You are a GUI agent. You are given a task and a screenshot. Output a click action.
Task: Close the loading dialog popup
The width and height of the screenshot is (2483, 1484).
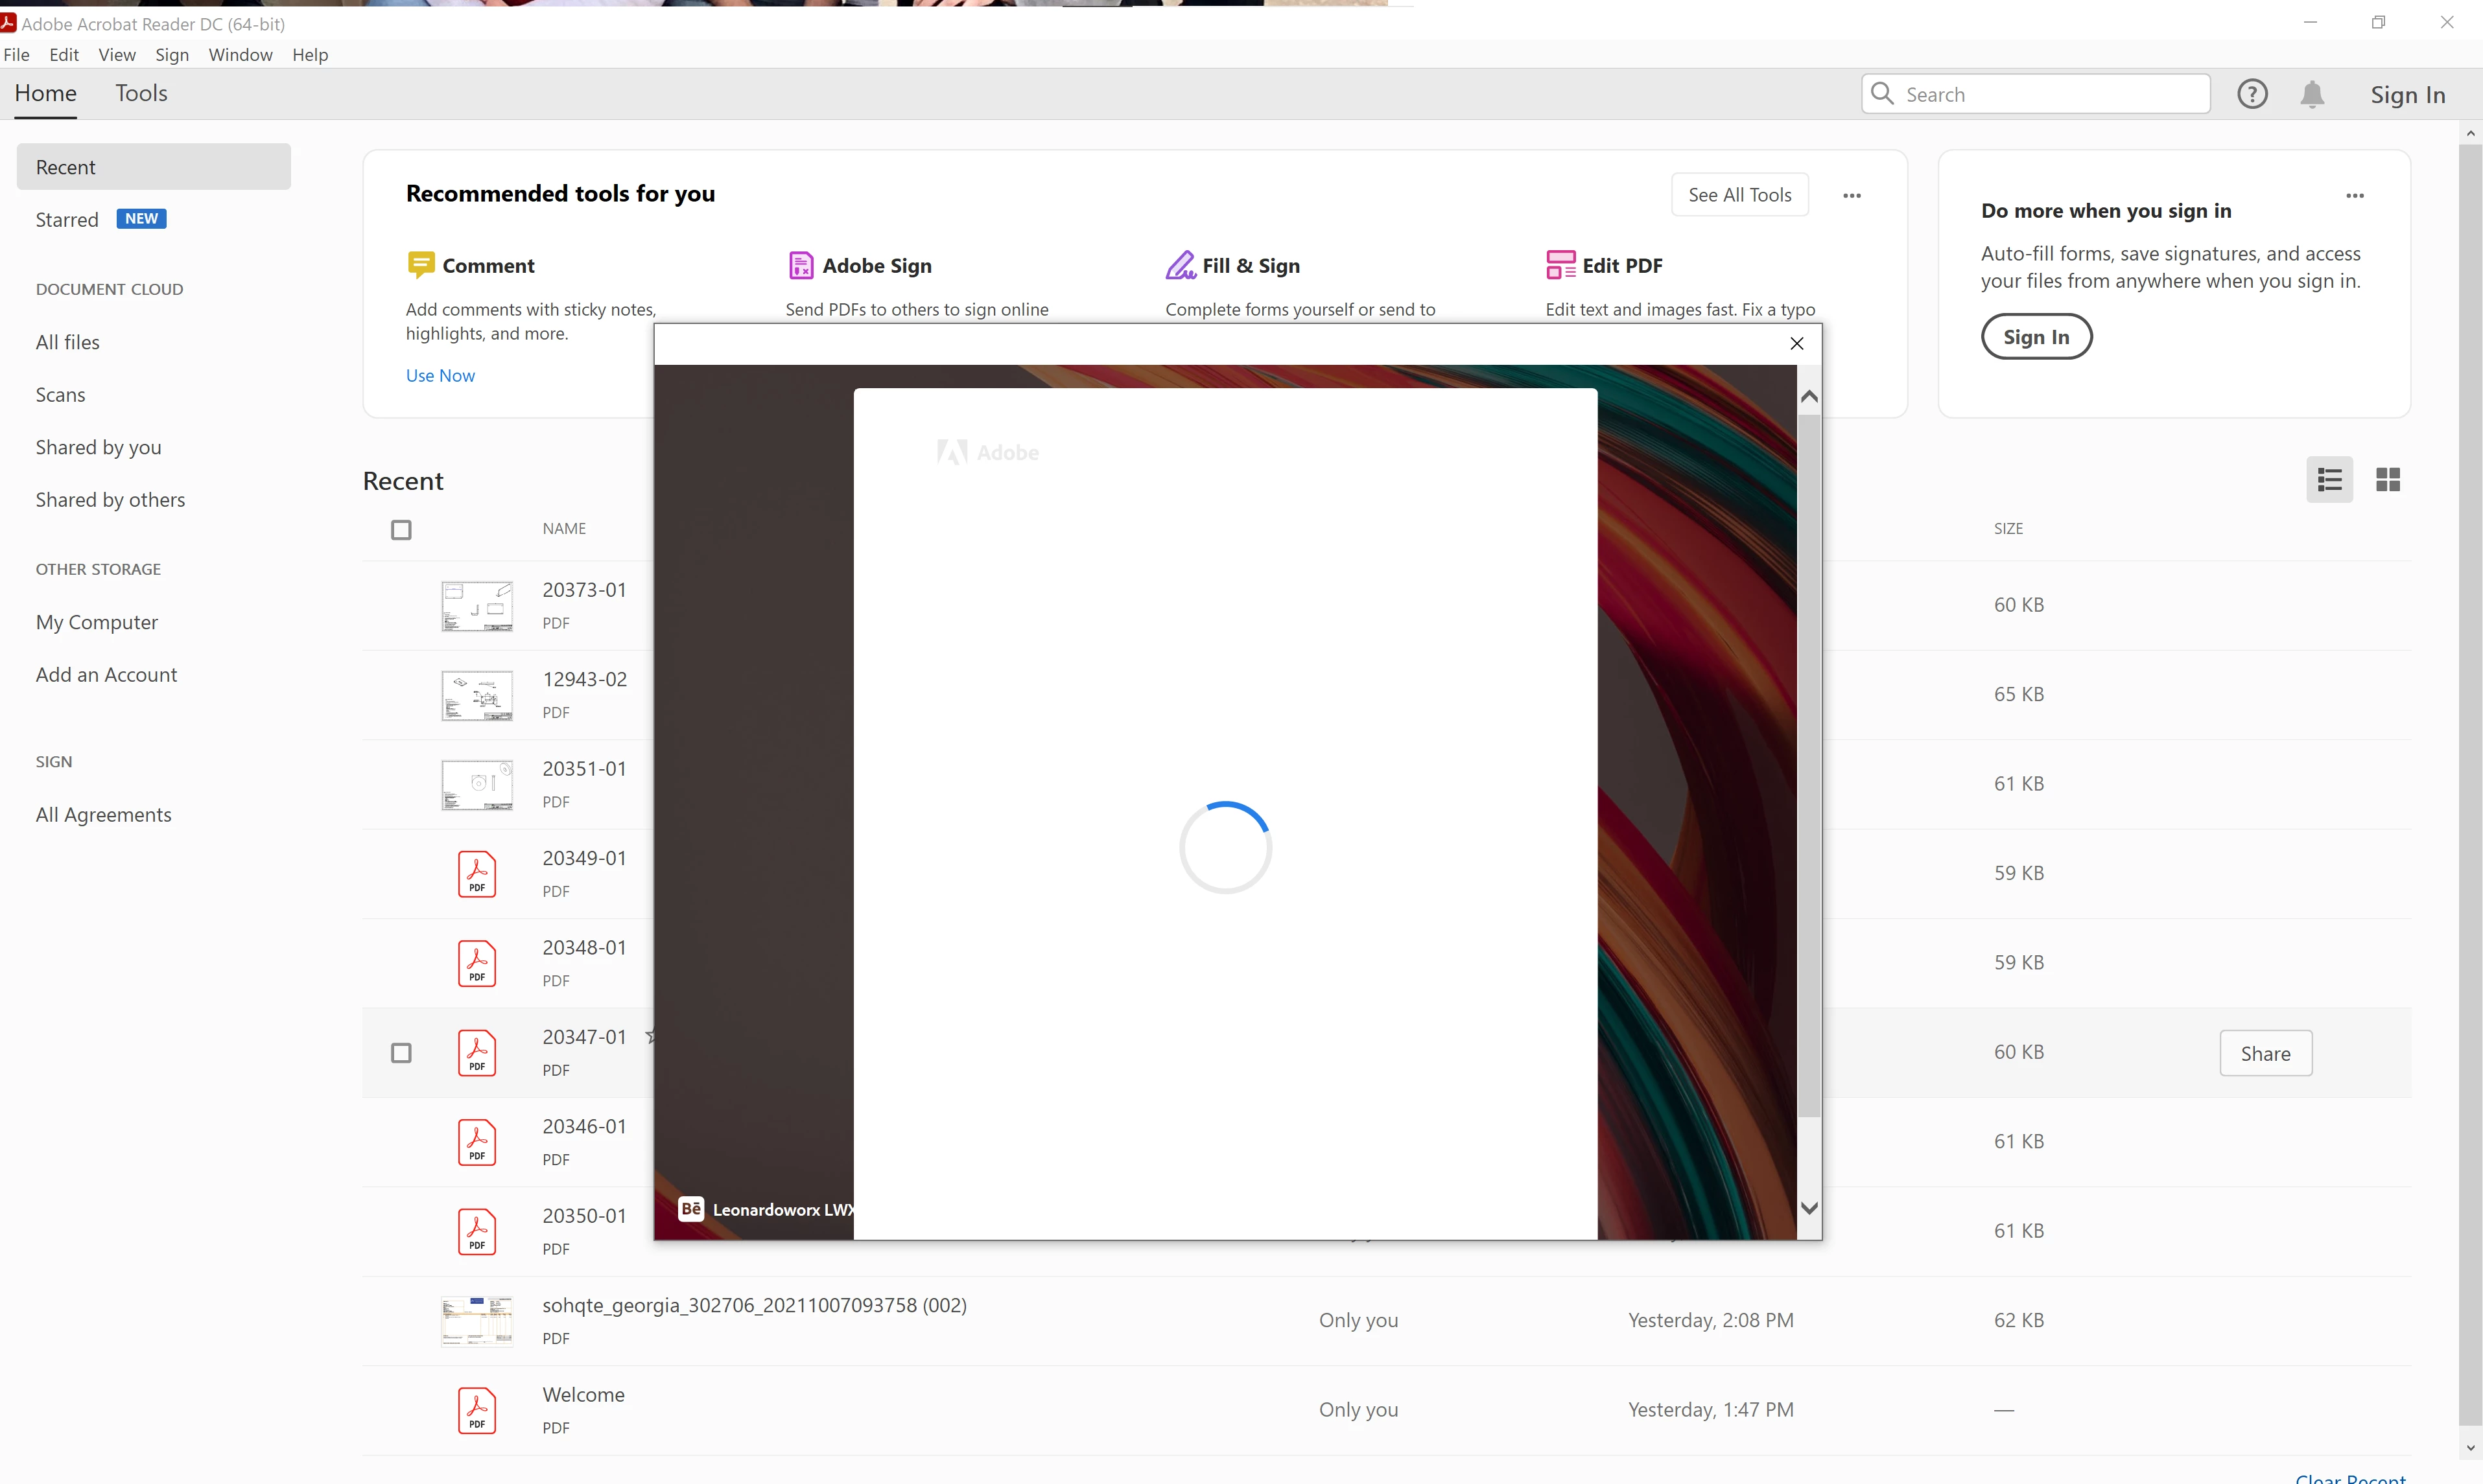(x=1796, y=344)
